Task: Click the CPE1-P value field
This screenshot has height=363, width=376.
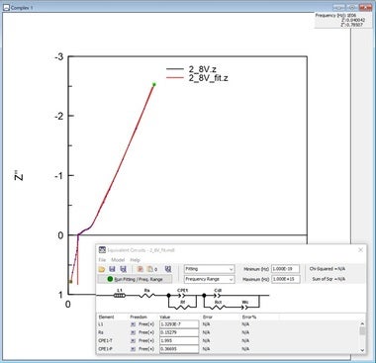Action: [179, 349]
